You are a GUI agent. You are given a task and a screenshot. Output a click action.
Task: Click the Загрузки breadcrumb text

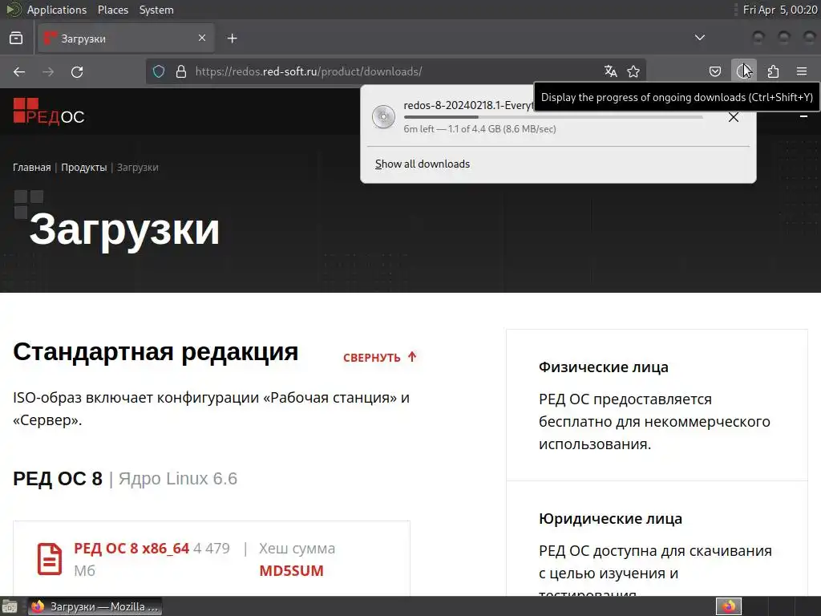[x=138, y=168]
